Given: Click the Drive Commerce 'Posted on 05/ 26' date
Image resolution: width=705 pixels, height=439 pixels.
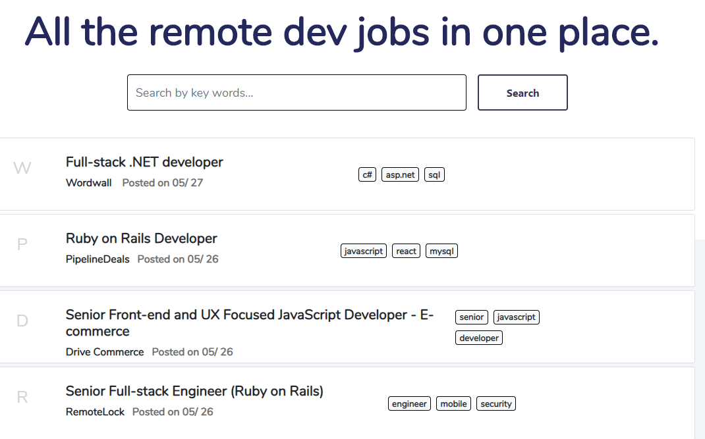Looking at the screenshot, I should (192, 352).
